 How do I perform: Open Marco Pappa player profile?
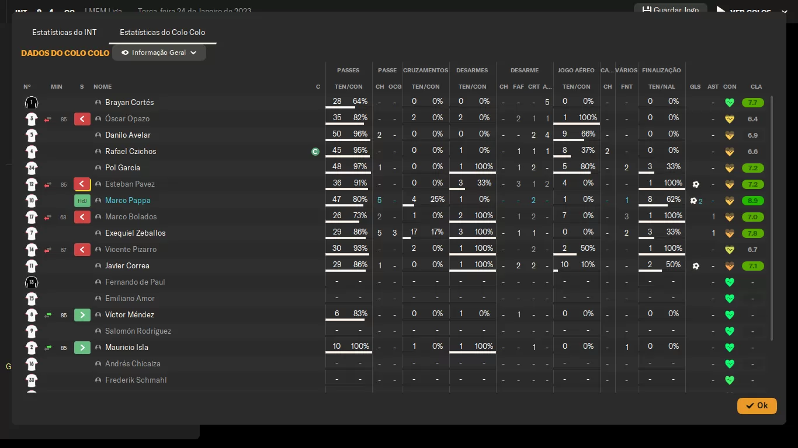point(128,201)
